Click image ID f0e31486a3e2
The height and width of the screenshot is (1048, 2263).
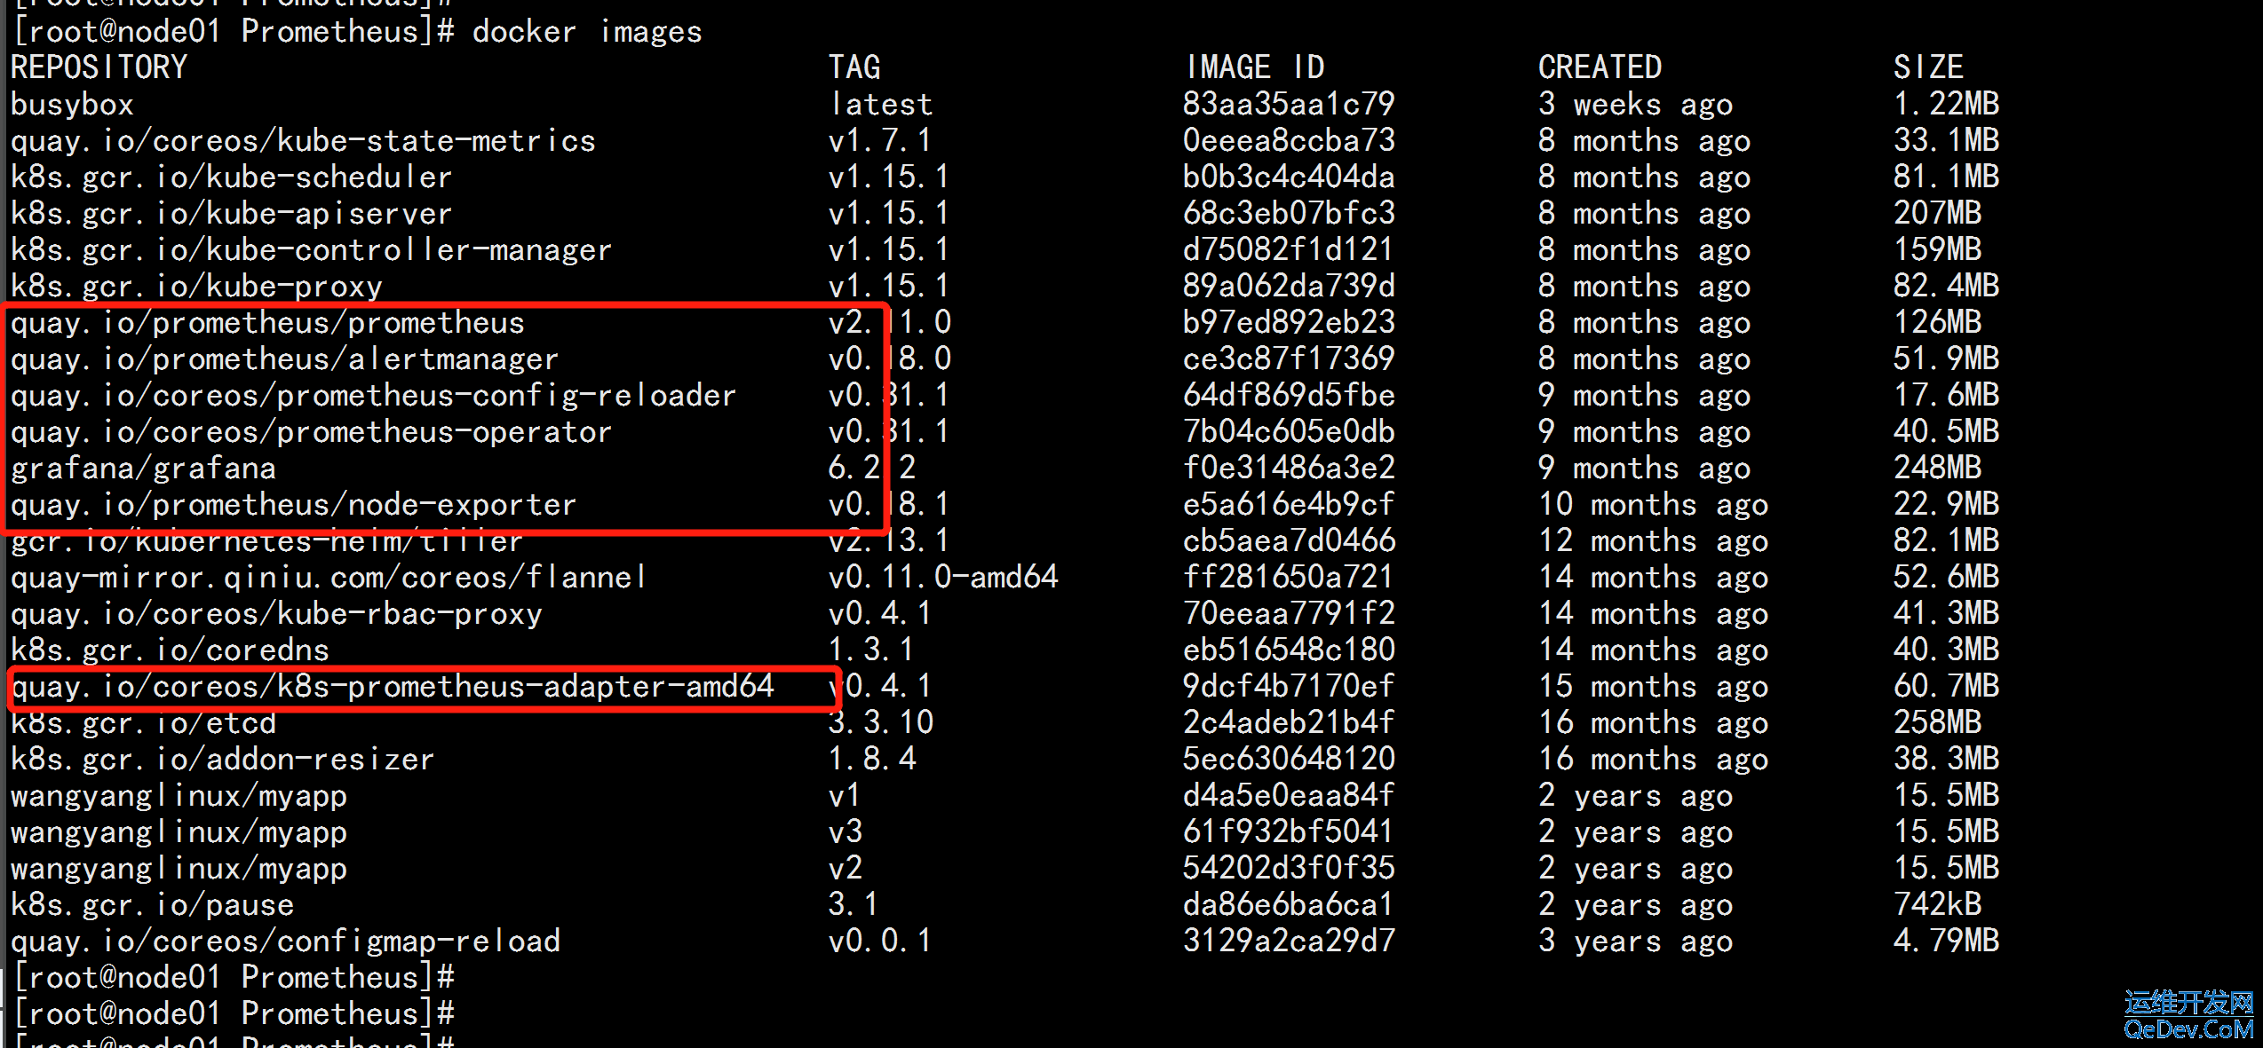[1289, 468]
